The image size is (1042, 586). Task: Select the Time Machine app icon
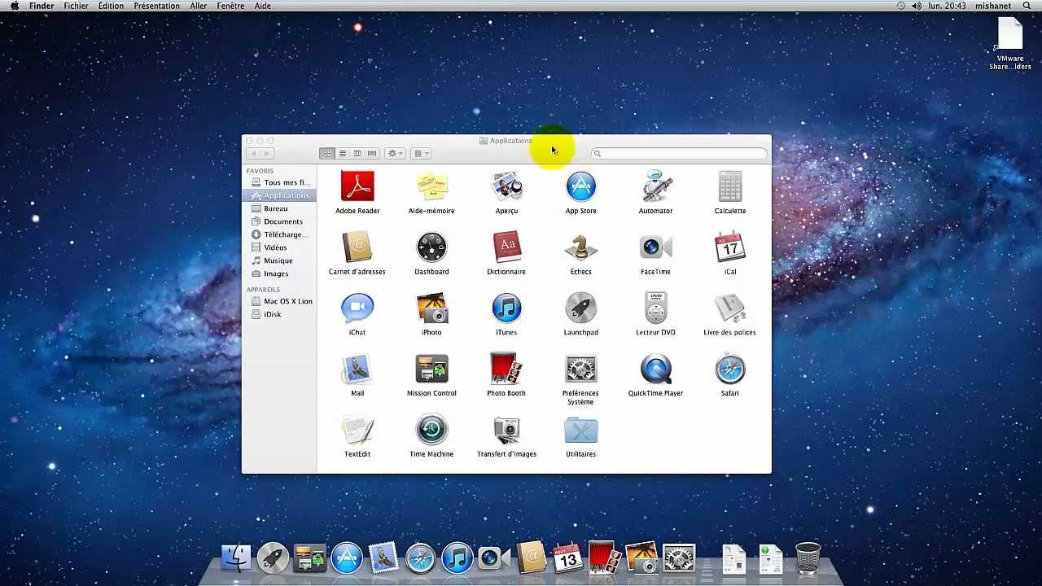431,430
